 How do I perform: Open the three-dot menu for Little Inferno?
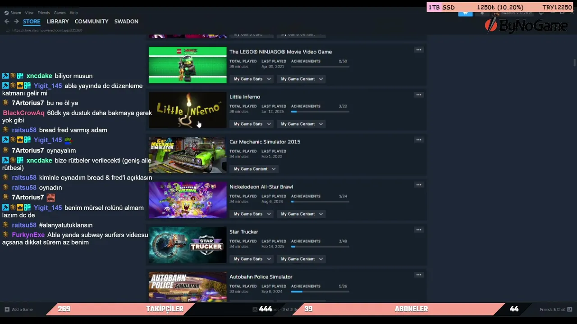tap(419, 95)
